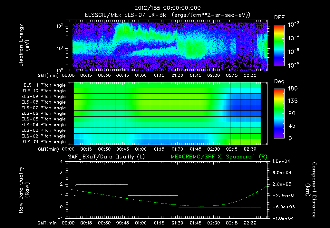Image resolution: width=330 pixels, height=228 pixels.
Task: Click 00:15 time tick under the pitch angle panel
Action: click(86, 149)
